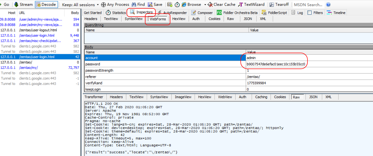
Task: Select the Any Process target icon
Action: coord(103,5)
